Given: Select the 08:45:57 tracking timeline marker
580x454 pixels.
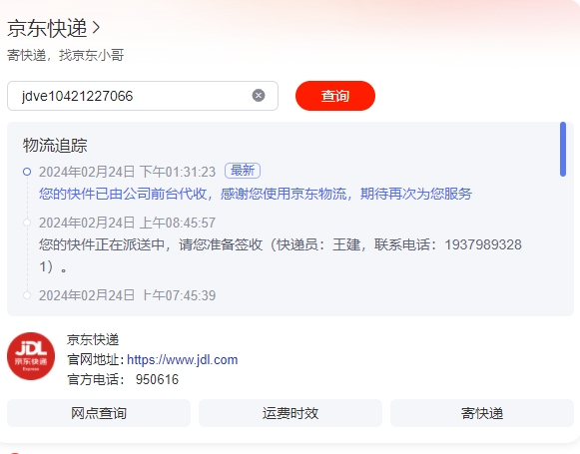Looking at the screenshot, I should tap(27, 223).
